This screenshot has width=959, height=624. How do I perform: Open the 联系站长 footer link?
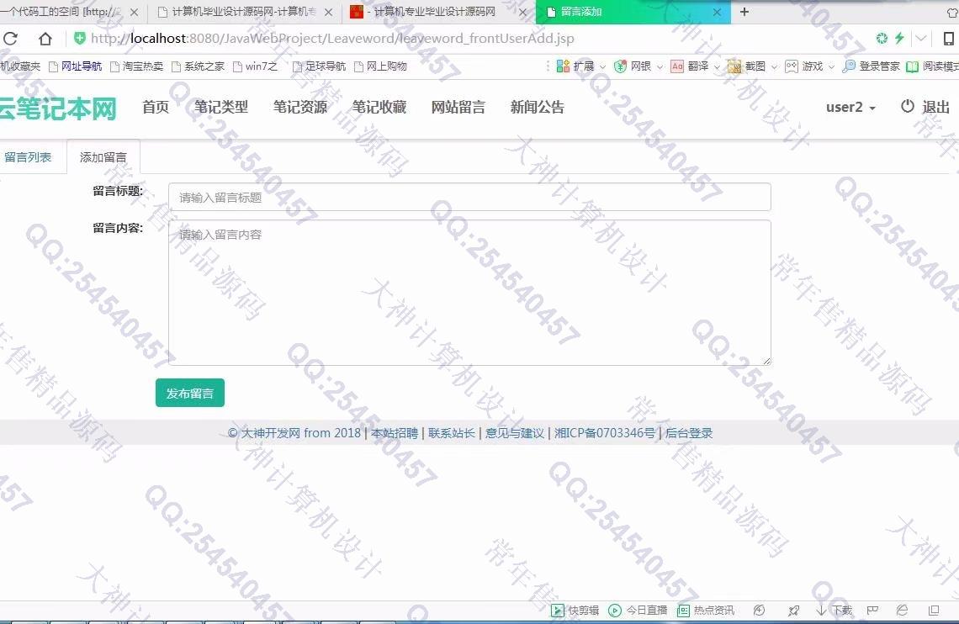click(x=452, y=433)
